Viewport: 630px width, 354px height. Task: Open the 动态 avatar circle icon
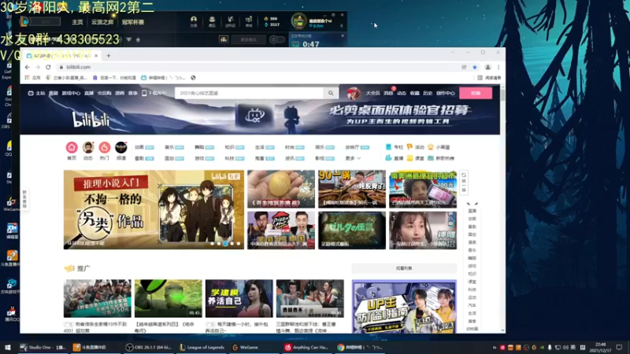tap(88, 147)
